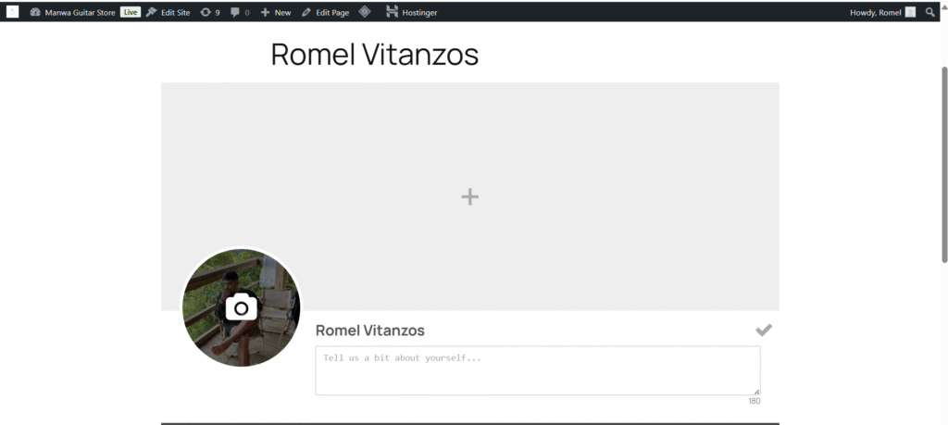948x425 pixels.
Task: Click the bio textarea resize handle
Action: (756, 392)
